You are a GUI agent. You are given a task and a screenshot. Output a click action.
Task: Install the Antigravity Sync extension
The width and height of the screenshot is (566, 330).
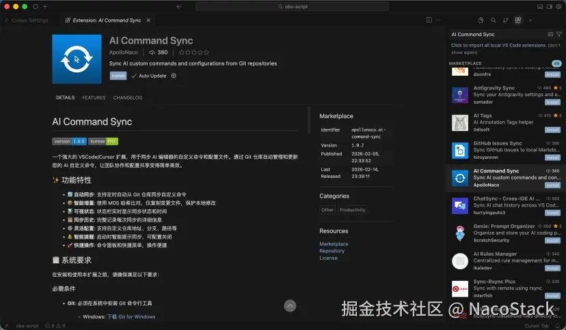tap(552, 102)
